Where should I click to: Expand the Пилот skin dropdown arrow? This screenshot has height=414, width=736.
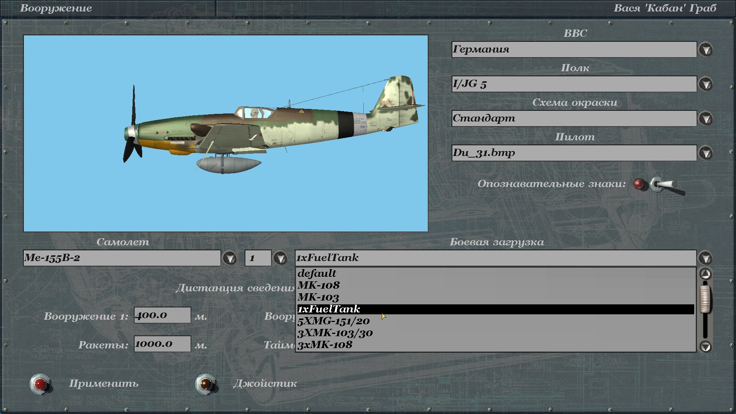coord(706,153)
